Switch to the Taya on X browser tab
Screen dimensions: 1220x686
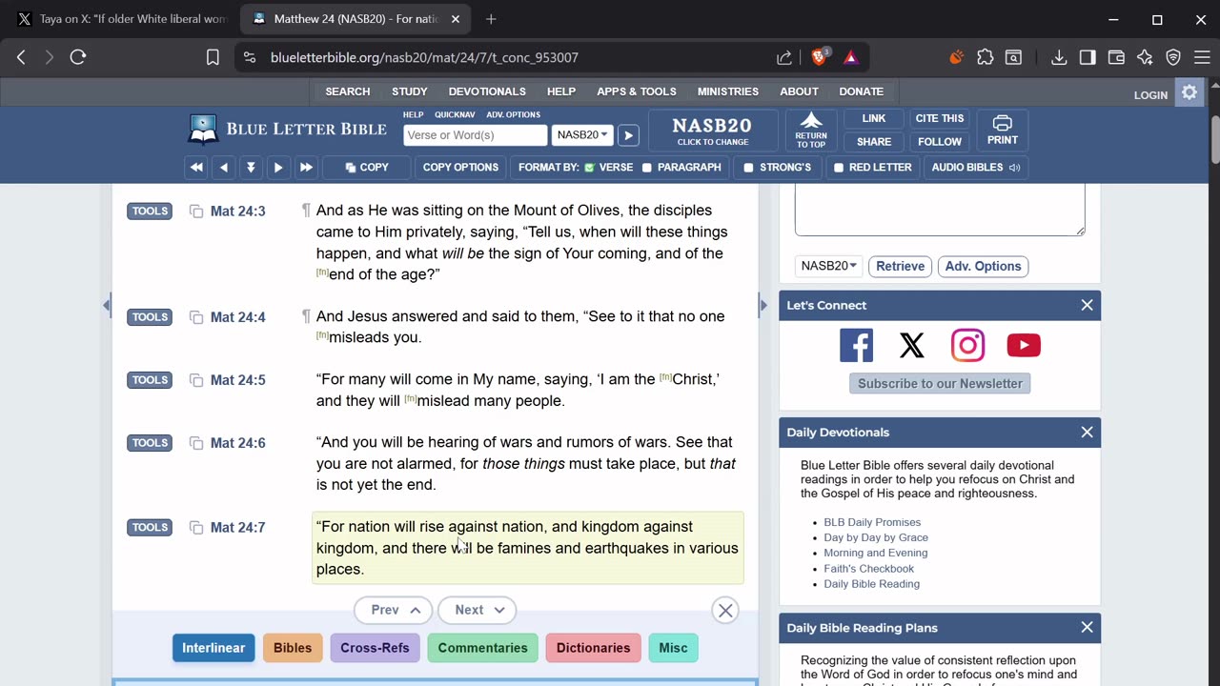pyautogui.click(x=122, y=19)
